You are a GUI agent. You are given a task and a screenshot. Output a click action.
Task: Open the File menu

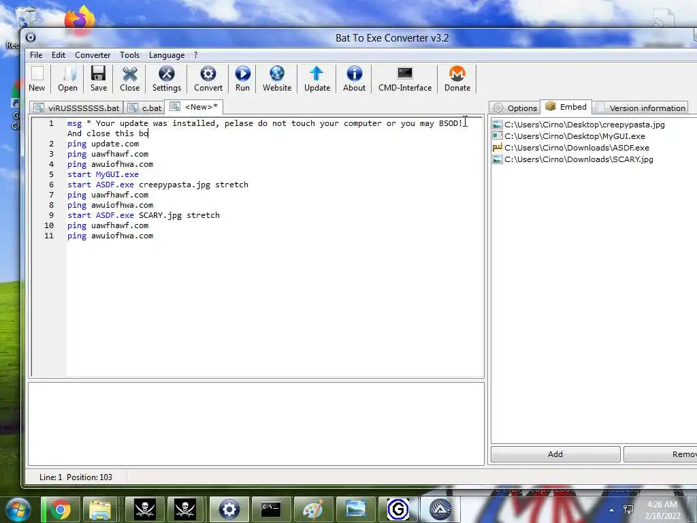(x=36, y=55)
